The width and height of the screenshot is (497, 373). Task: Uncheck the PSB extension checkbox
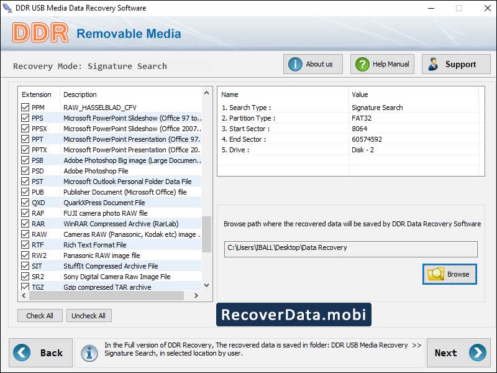25,160
